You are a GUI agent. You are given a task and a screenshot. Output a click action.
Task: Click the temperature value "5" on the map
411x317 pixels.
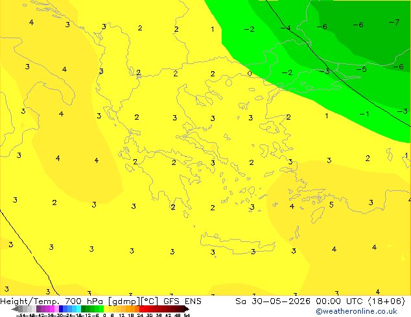click(331, 204)
